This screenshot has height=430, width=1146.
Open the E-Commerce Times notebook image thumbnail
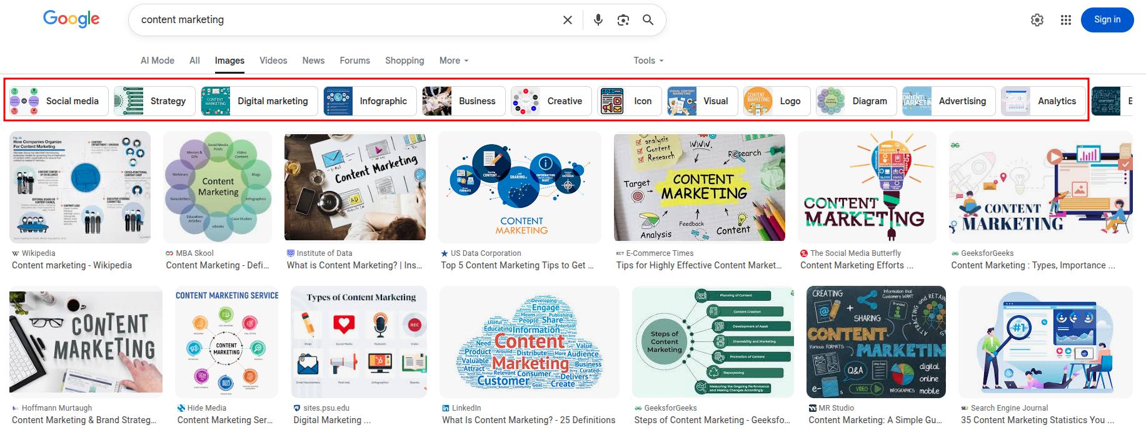pos(700,186)
